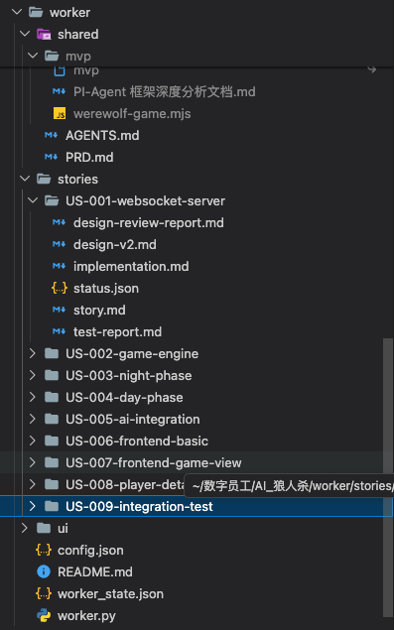Expand the US-003-night-phase chevron
The width and height of the screenshot is (394, 630).
click(x=33, y=375)
